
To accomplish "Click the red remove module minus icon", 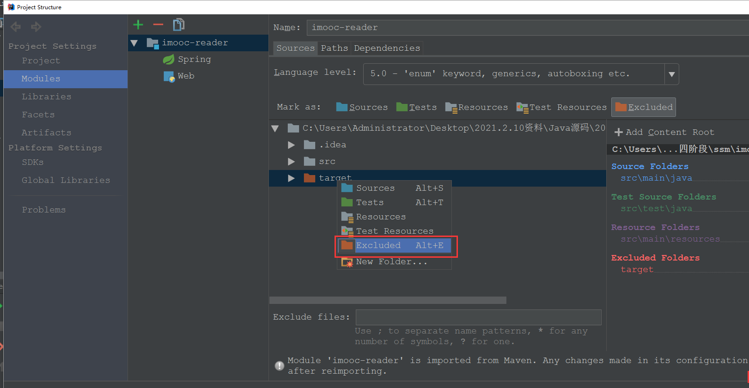I will [158, 25].
